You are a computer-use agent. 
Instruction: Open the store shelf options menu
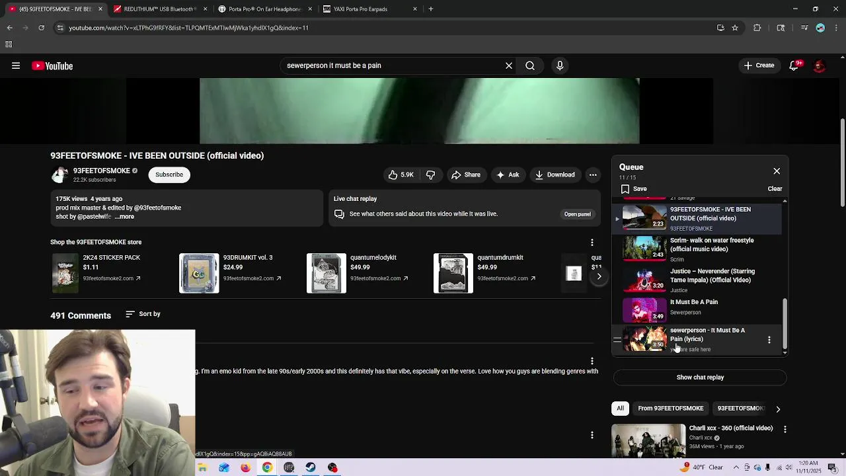coord(592,242)
